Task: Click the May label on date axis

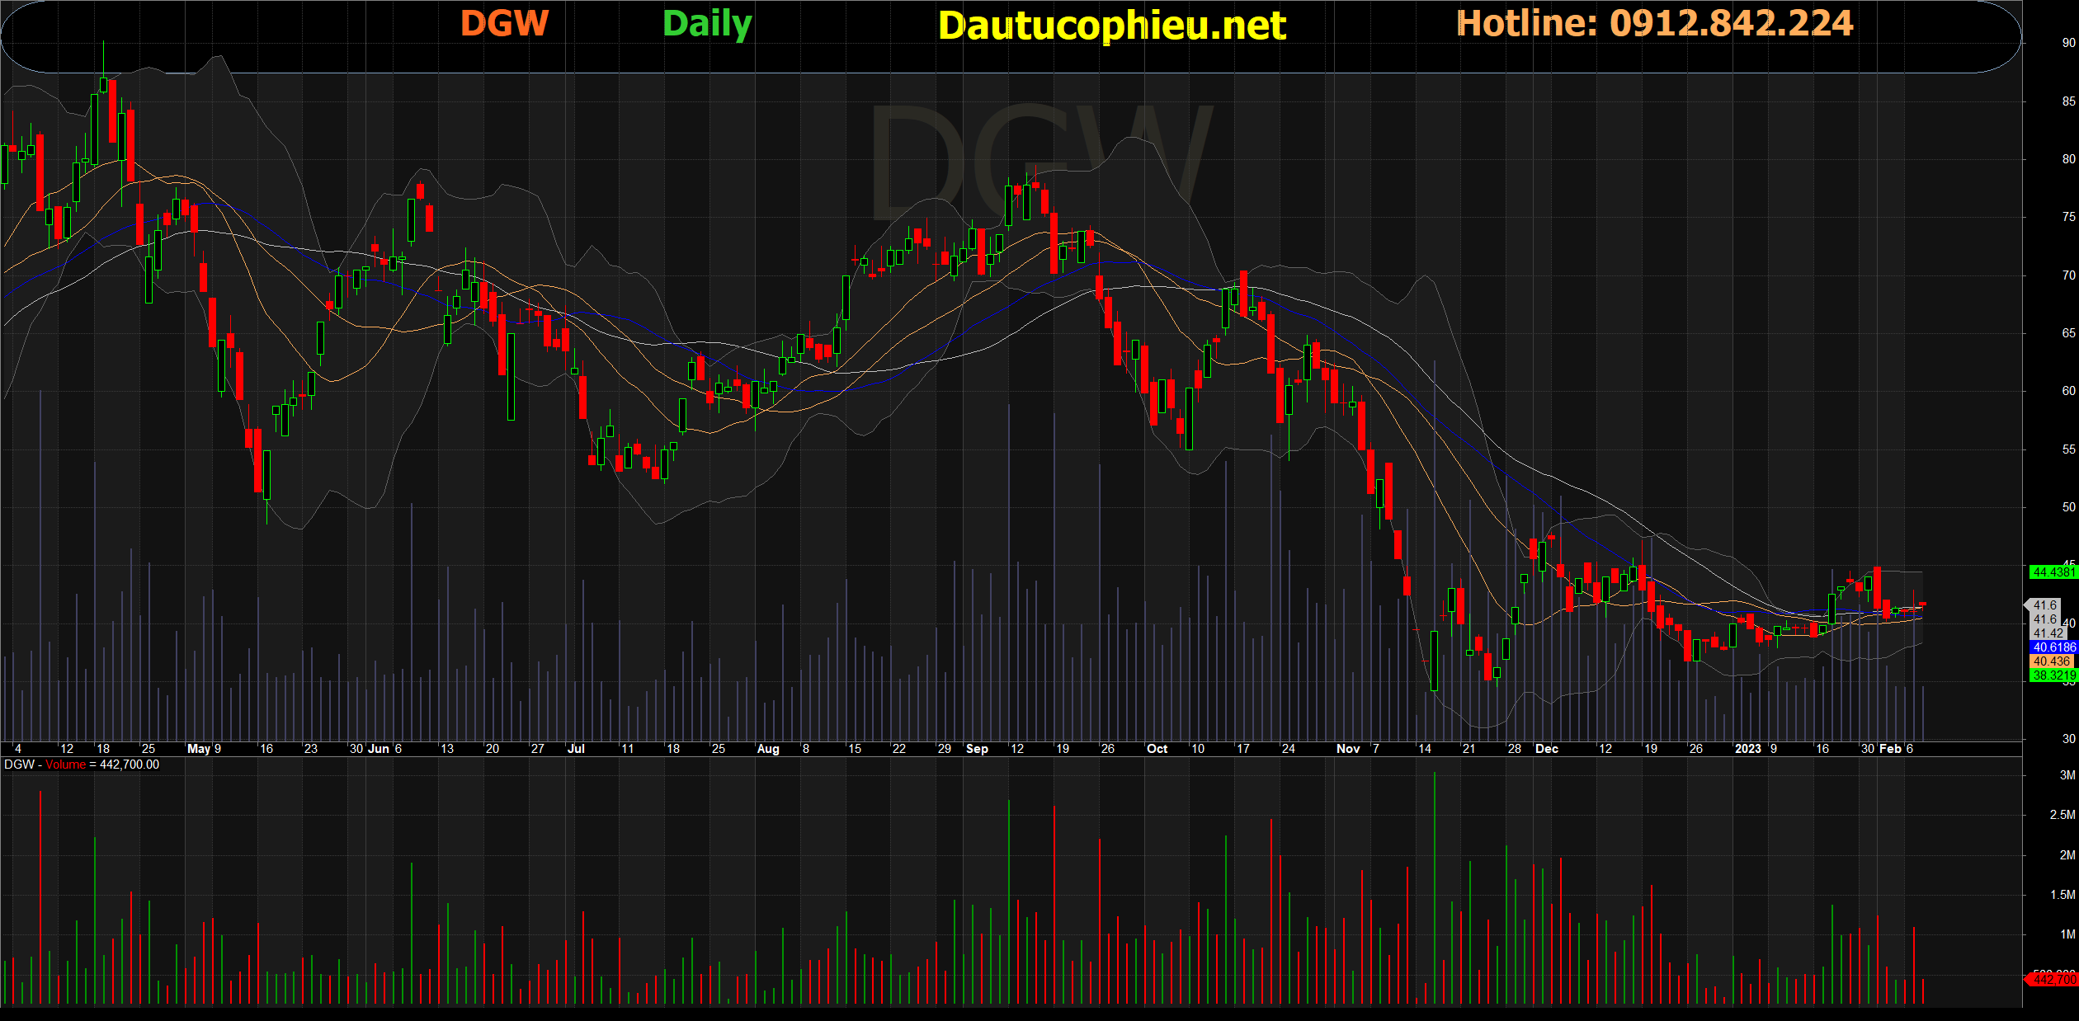Action: click(199, 749)
